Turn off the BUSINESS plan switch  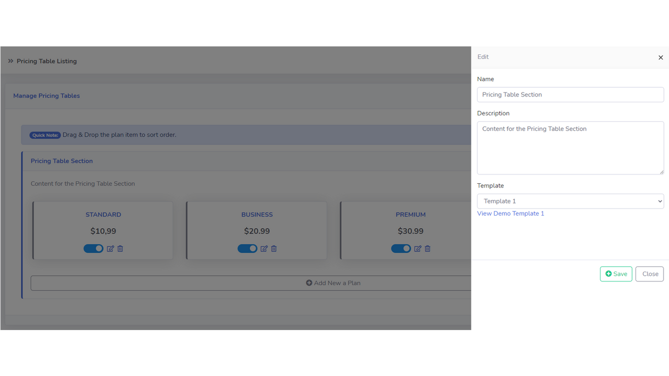coord(247,248)
